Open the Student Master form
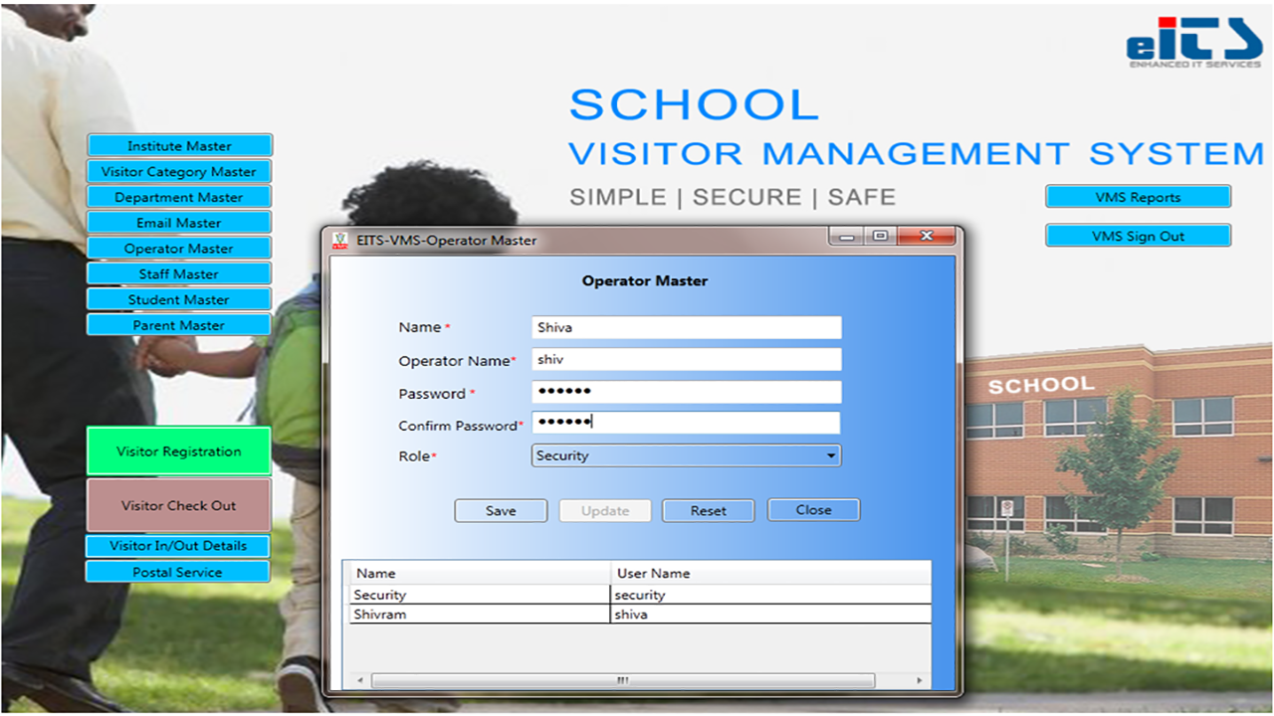1274x716 pixels. point(179,299)
